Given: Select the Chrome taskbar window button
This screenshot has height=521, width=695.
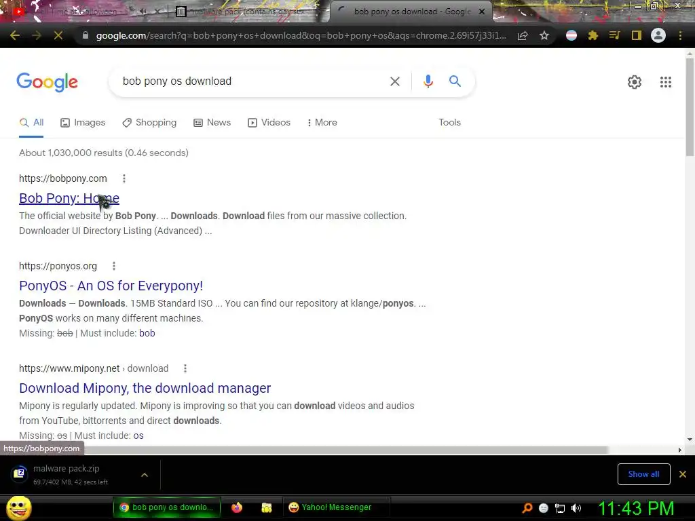Looking at the screenshot, I should tap(167, 507).
